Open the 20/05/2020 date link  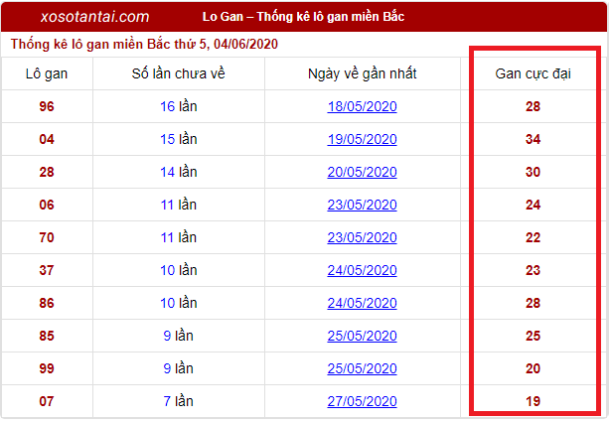click(362, 172)
